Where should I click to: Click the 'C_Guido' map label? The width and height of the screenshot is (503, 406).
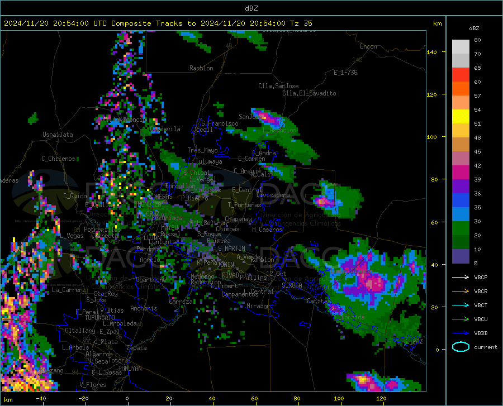pyautogui.click(x=75, y=196)
